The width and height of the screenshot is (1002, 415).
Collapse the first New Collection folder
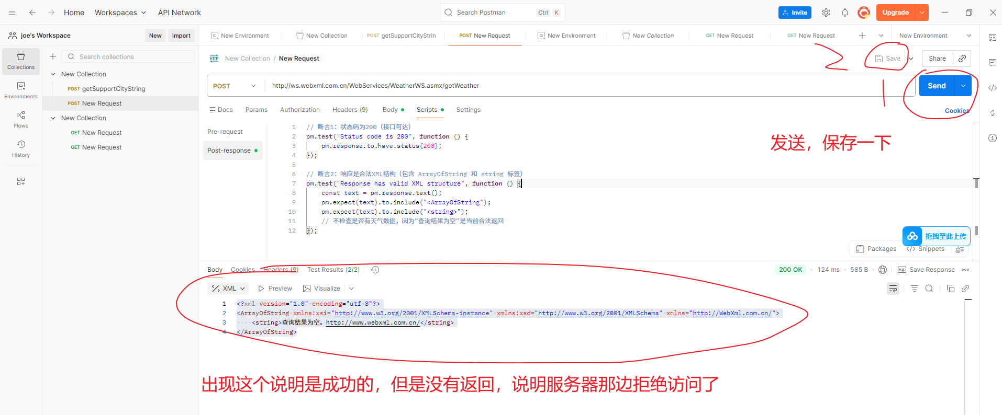tap(53, 74)
